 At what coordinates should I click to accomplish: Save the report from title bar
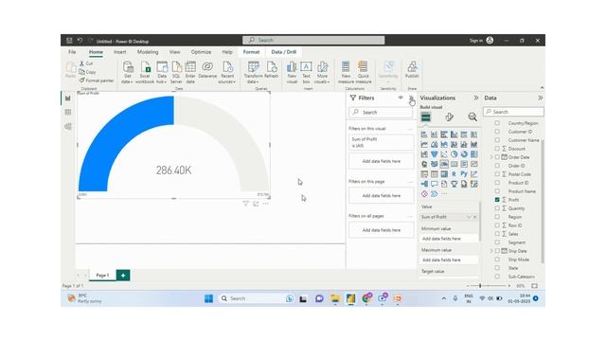69,40
